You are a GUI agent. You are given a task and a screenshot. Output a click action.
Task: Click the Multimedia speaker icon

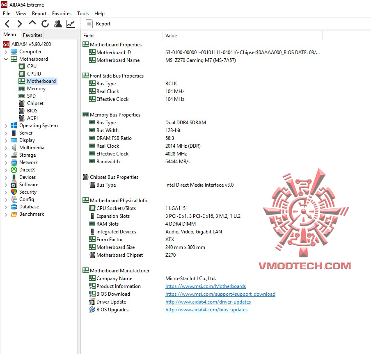coord(14,148)
